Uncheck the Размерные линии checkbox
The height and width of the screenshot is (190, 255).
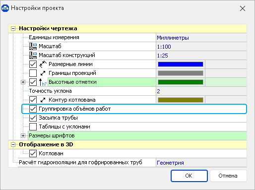pyautogui.click(x=33, y=64)
